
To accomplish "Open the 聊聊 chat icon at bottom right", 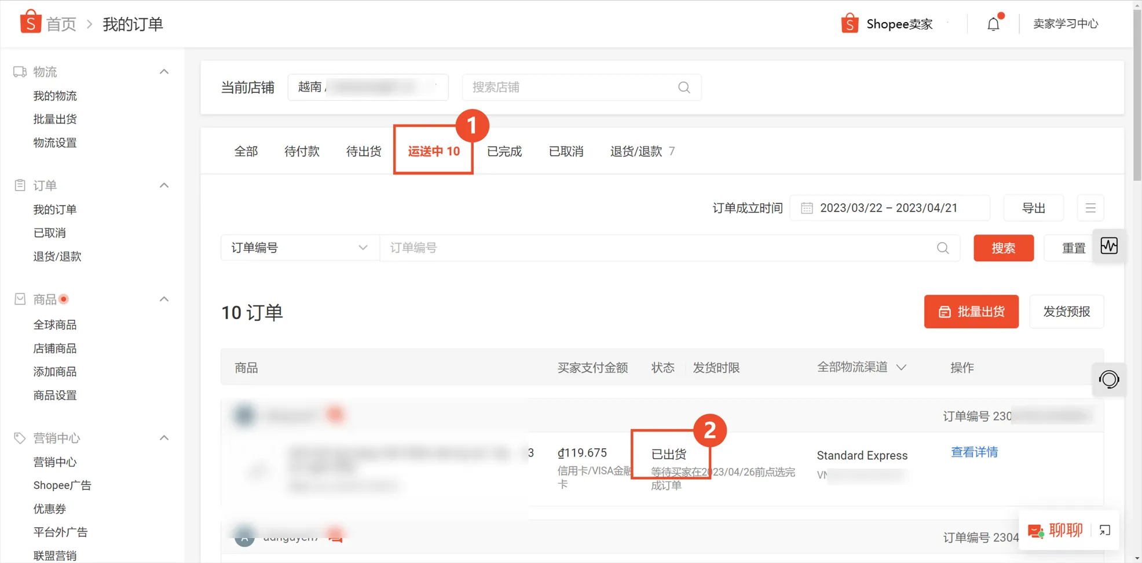I will 1036,531.
